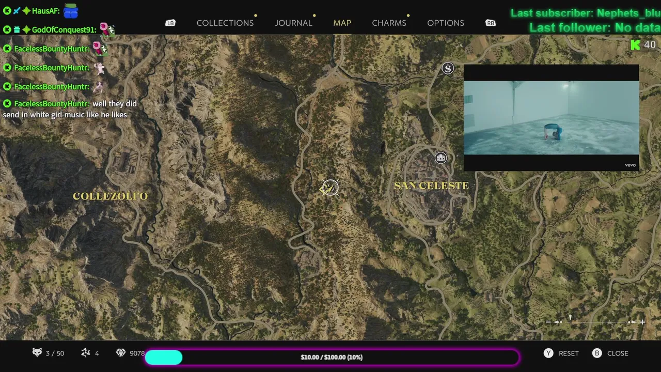Go to the CHARMS tab
This screenshot has height=372, width=661.
[x=389, y=23]
